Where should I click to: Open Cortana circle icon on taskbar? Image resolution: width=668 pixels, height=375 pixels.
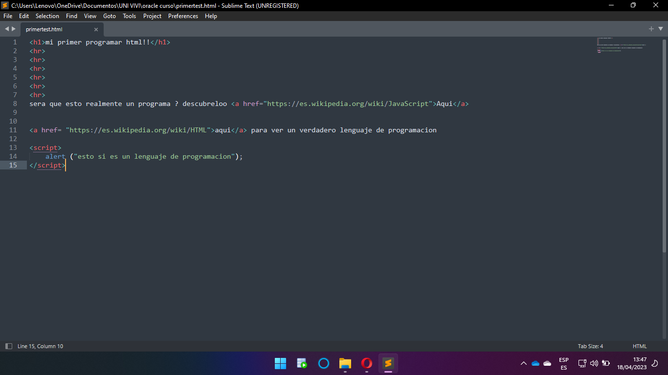[324, 363]
